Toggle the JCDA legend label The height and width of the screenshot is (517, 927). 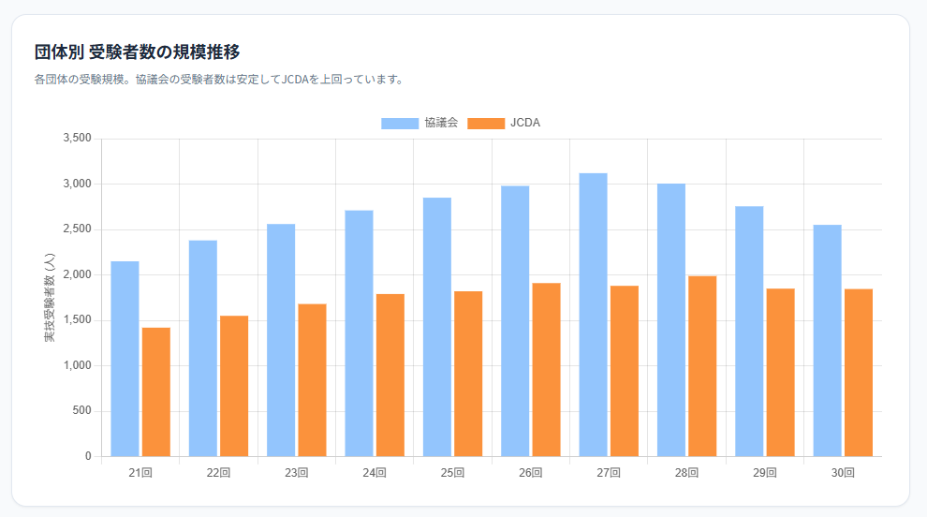524,124
